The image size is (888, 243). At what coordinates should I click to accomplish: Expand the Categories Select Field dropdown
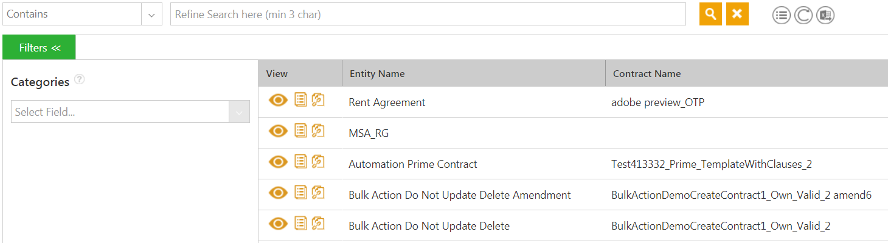point(239,112)
